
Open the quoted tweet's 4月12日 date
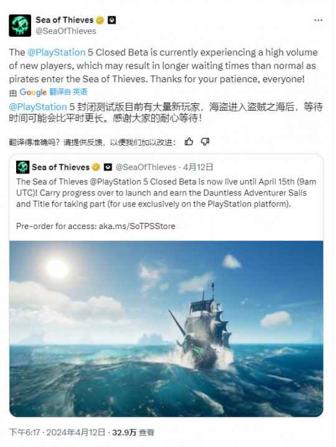click(198, 167)
